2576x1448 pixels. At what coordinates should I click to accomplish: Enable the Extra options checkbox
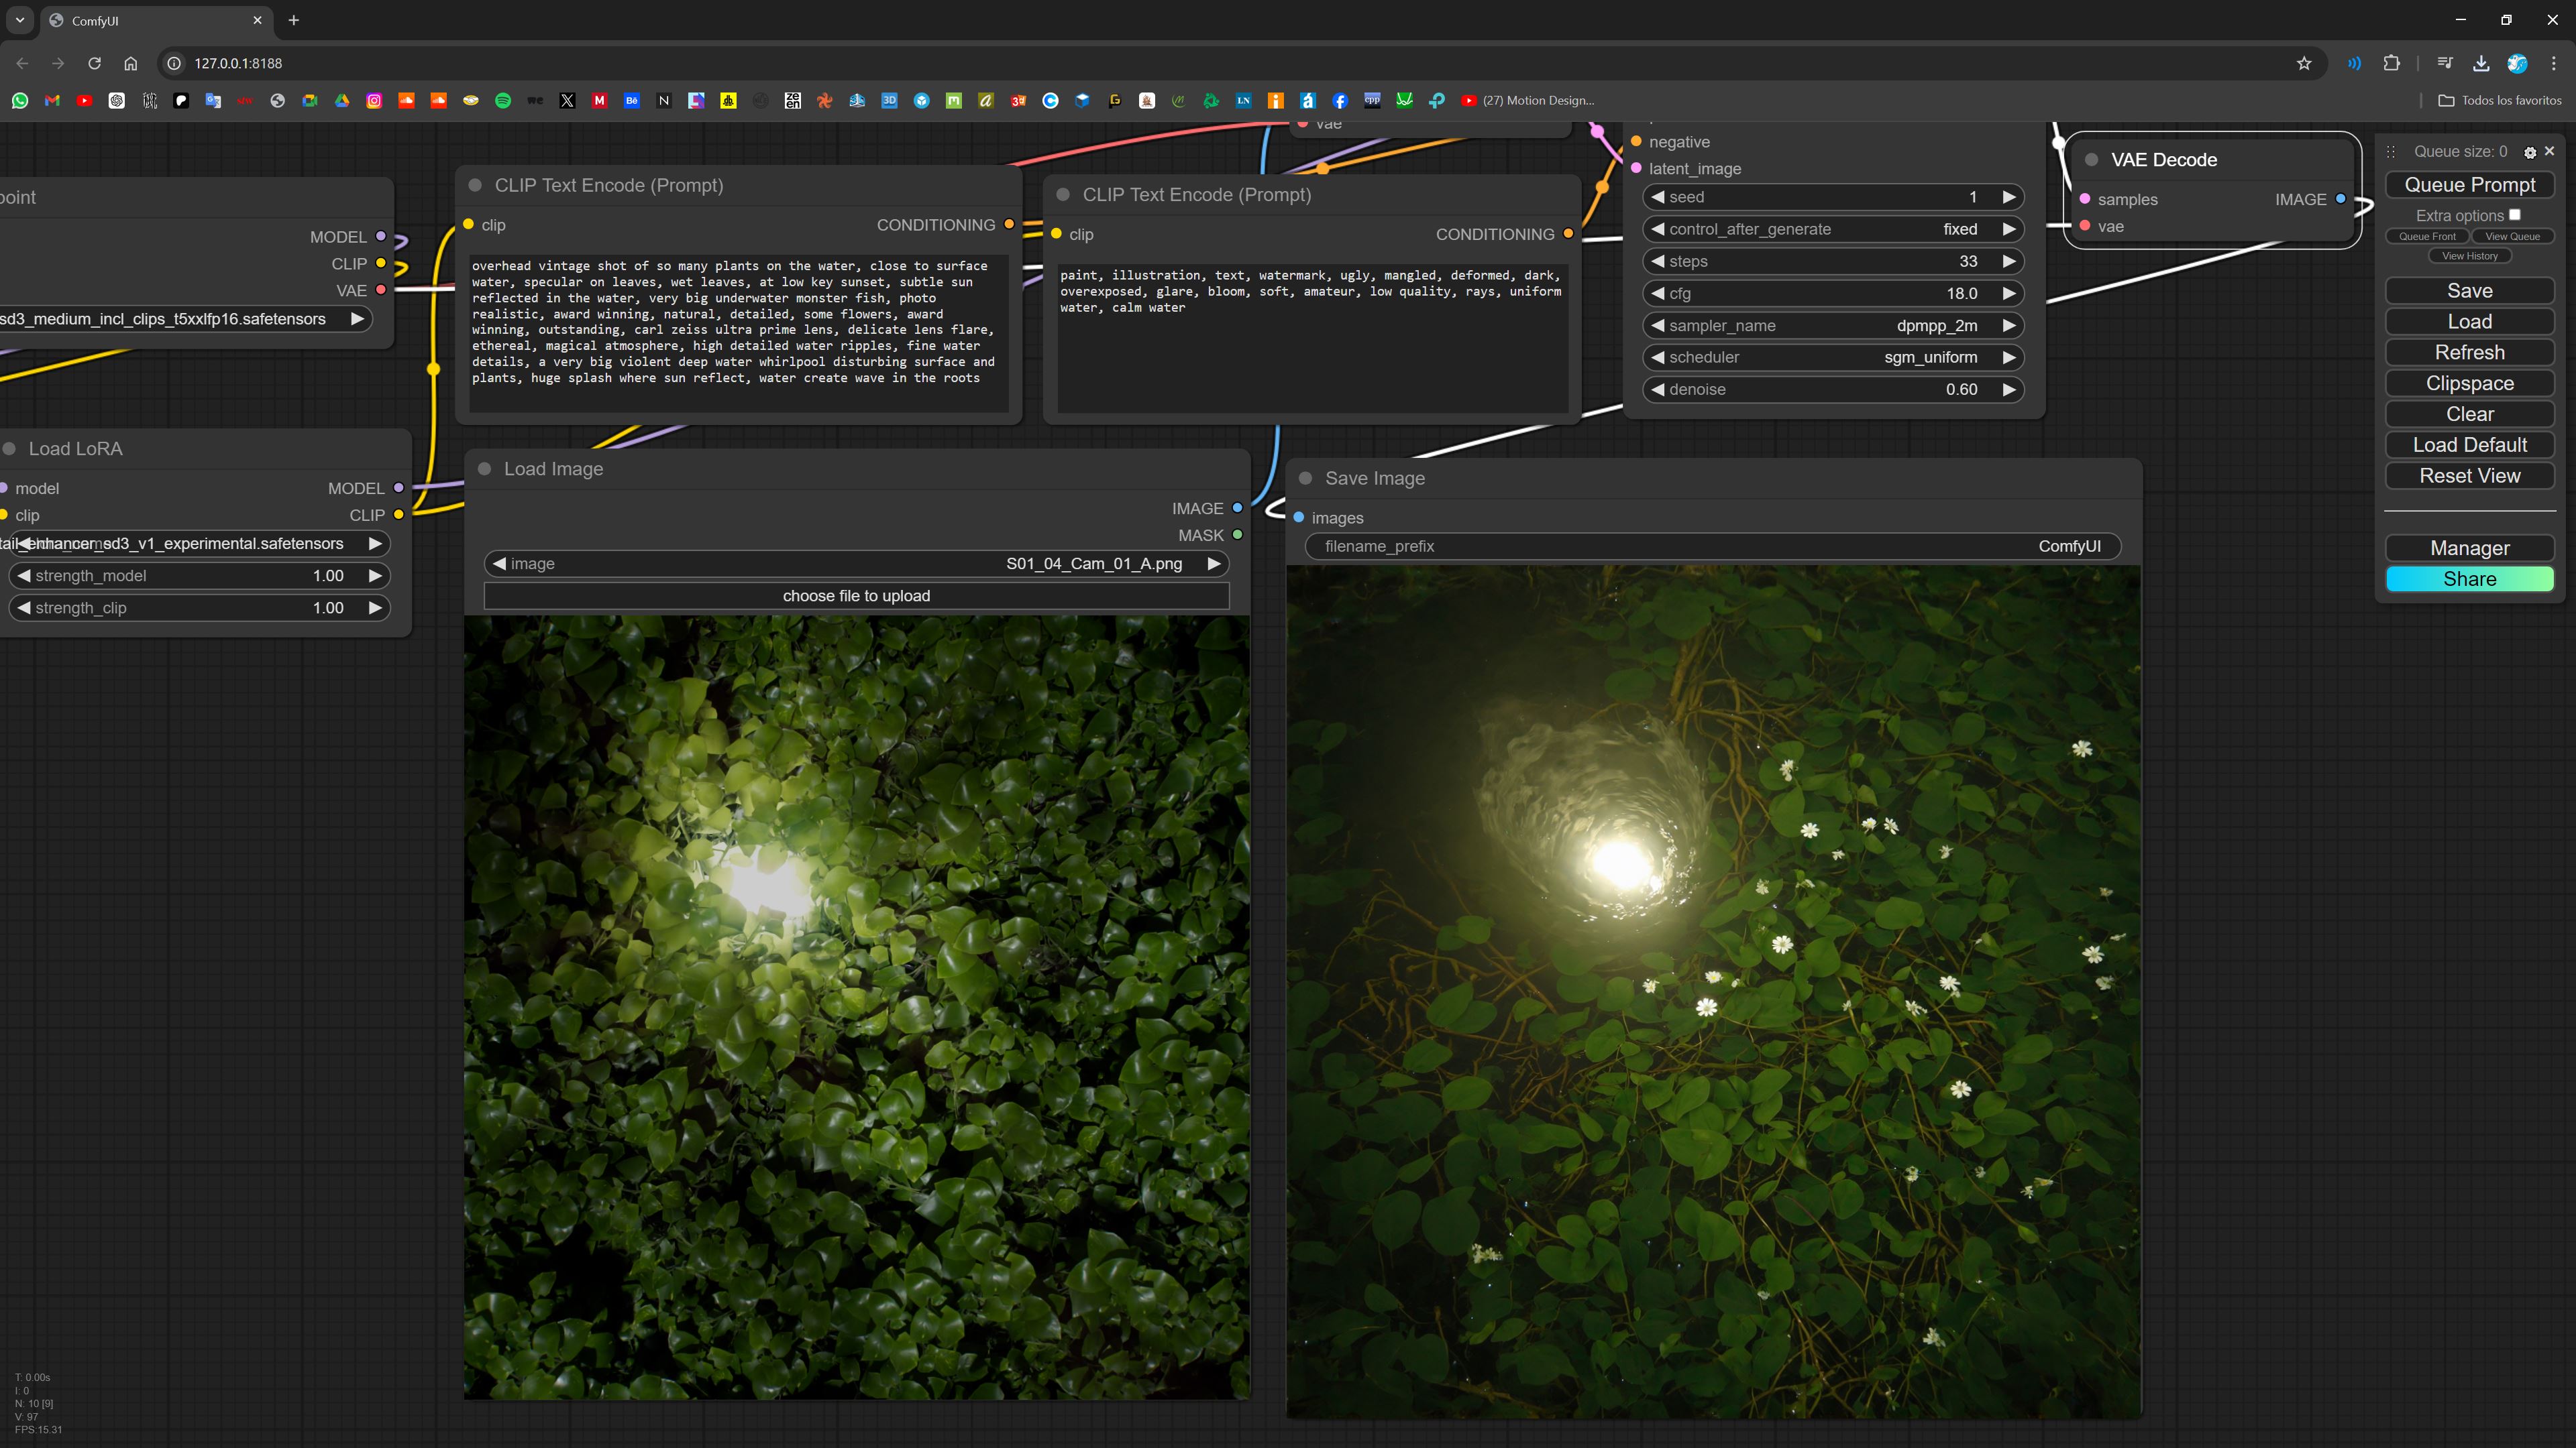[2514, 215]
